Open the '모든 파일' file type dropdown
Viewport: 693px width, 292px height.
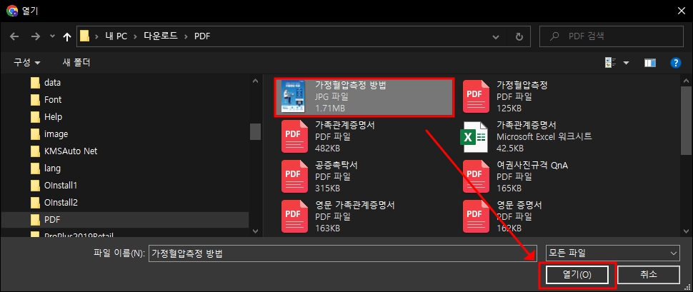coord(614,253)
